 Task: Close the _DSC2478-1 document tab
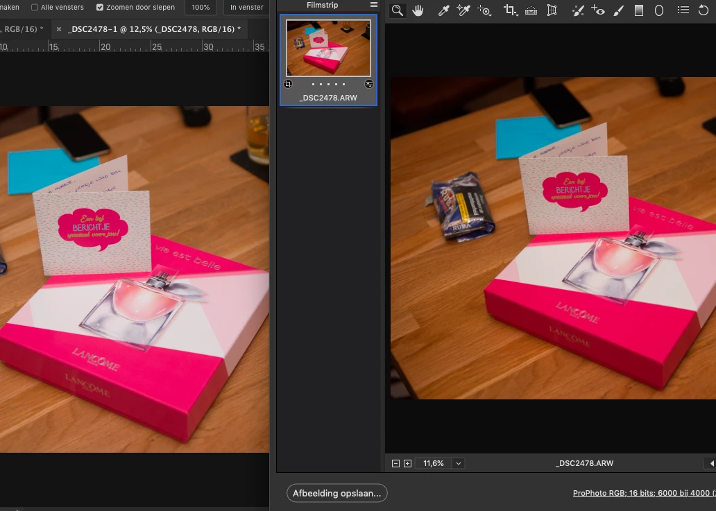pyautogui.click(x=59, y=28)
